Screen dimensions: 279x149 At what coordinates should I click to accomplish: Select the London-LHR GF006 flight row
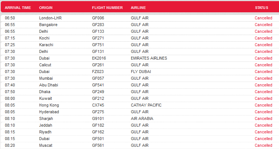pyautogui.click(x=140, y=18)
